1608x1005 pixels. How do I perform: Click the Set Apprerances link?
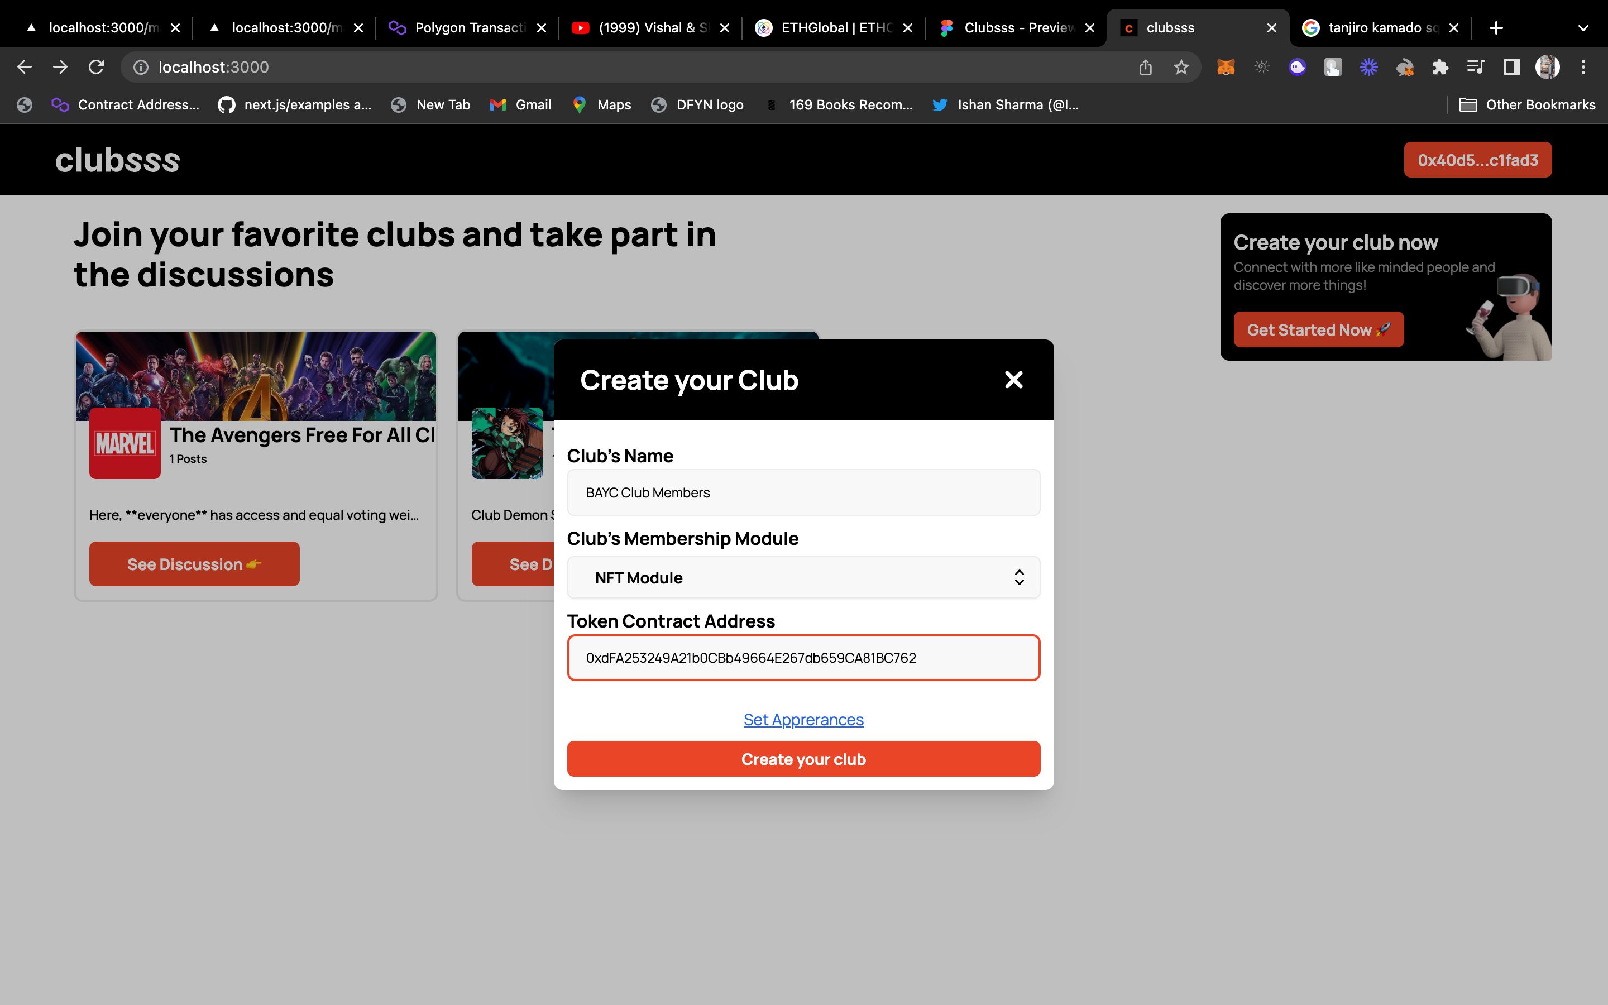pyautogui.click(x=803, y=720)
